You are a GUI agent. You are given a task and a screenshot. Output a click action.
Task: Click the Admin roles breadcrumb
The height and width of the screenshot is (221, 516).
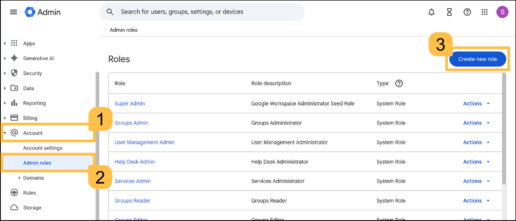click(x=124, y=30)
